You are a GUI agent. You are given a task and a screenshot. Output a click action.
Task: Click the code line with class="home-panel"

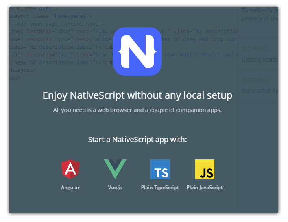(51, 16)
